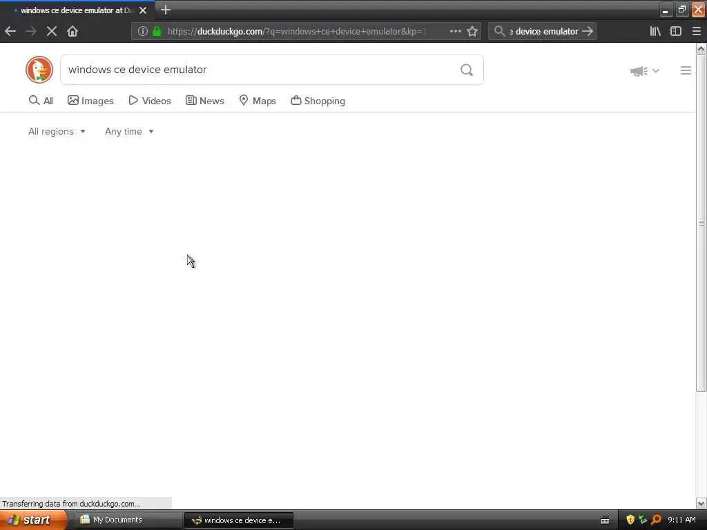Open the browser home page

click(72, 31)
